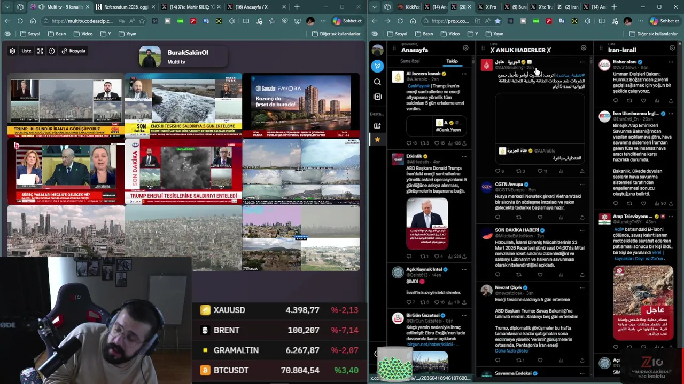This screenshot has width=684, height=384.
Task: Click the pro.x.com address bar
Action: tap(461, 21)
